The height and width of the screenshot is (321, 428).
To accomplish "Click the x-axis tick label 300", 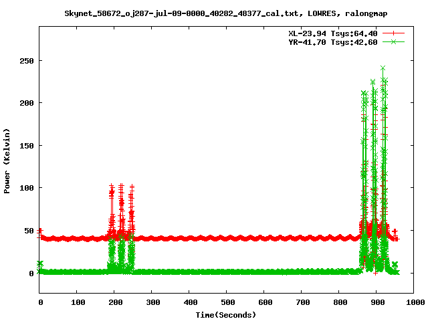I will pos(153,302).
